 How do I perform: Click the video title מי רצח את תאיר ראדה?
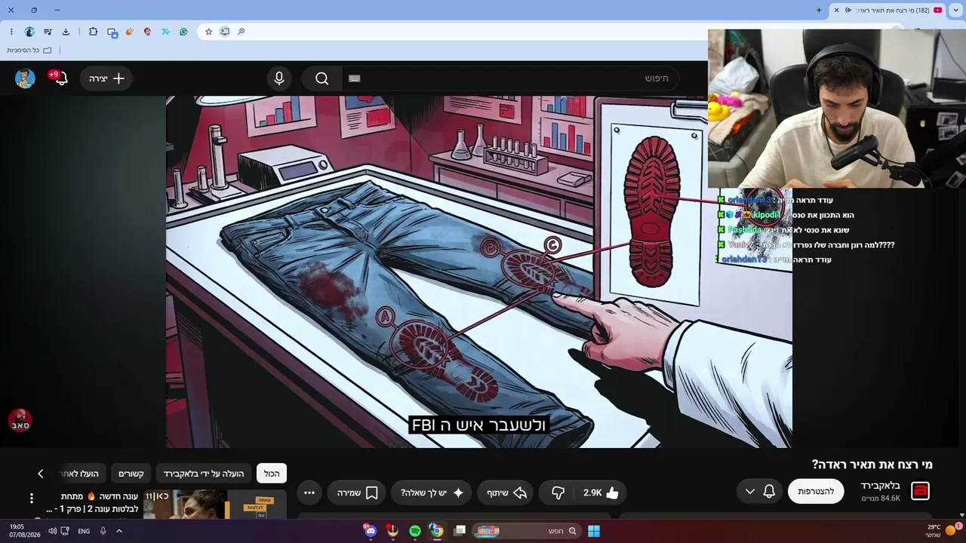click(x=872, y=465)
